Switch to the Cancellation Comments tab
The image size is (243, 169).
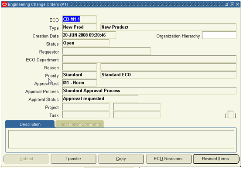coord(80,124)
